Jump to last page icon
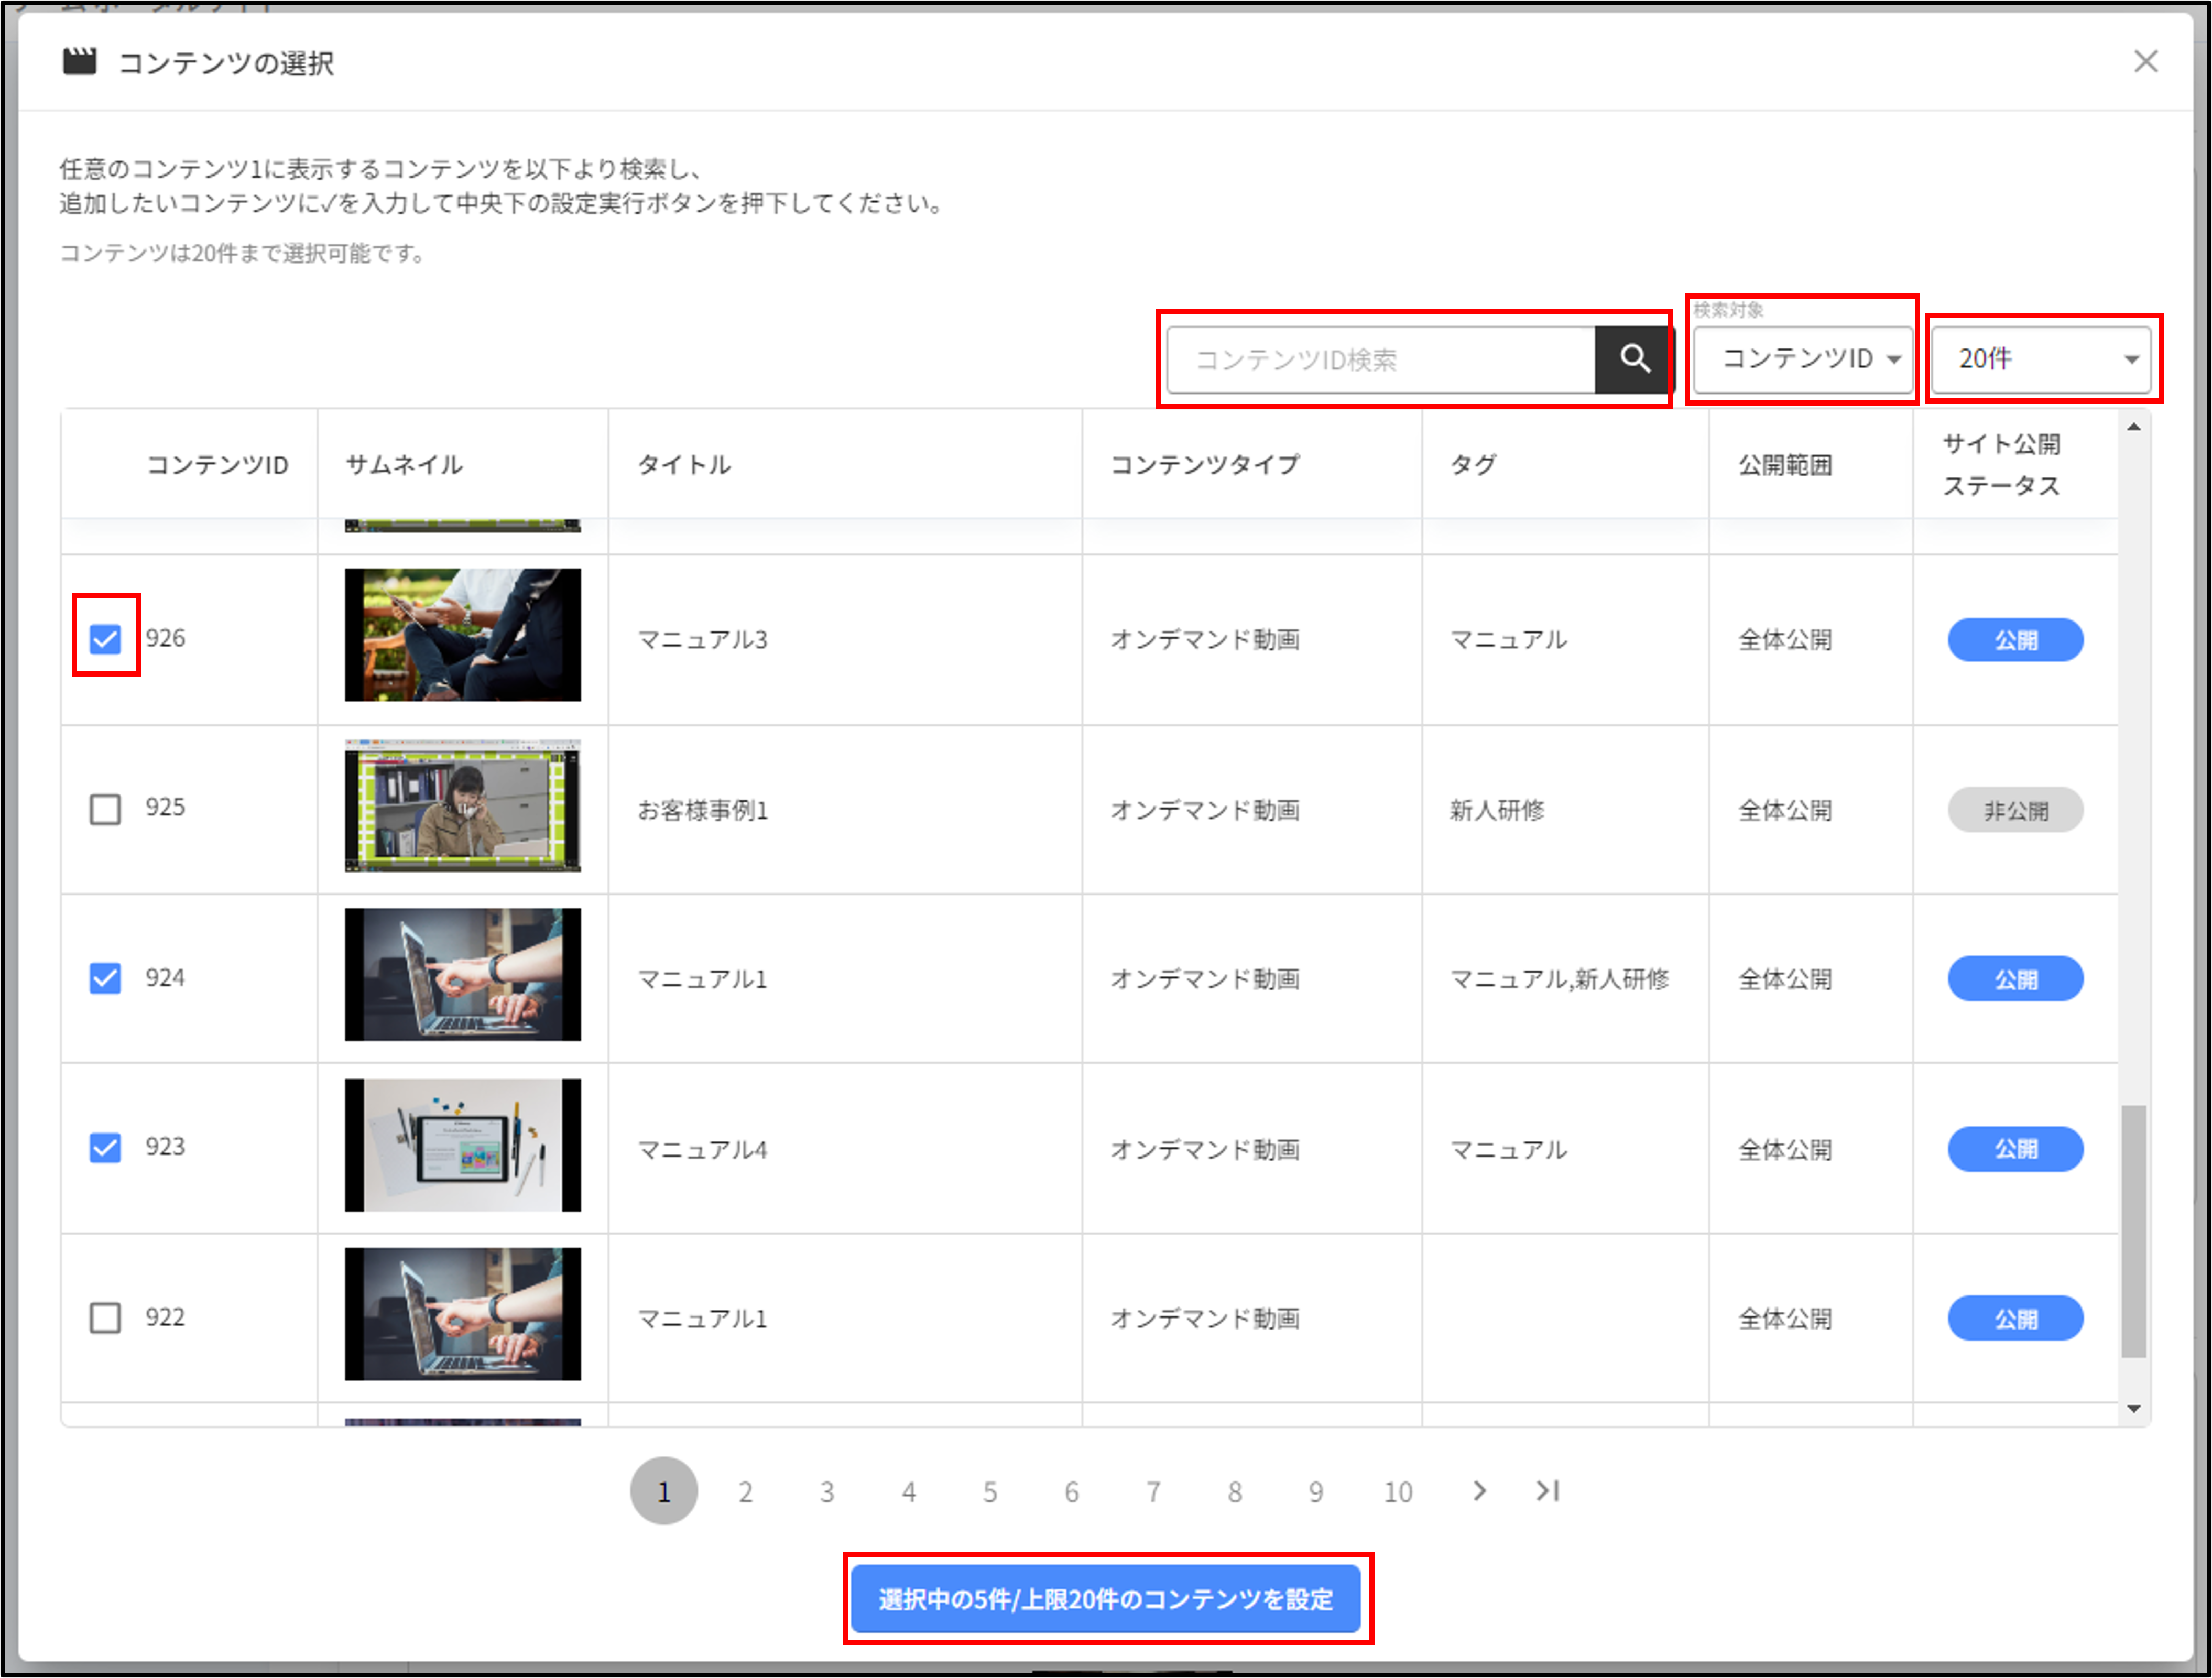 [x=1547, y=1491]
